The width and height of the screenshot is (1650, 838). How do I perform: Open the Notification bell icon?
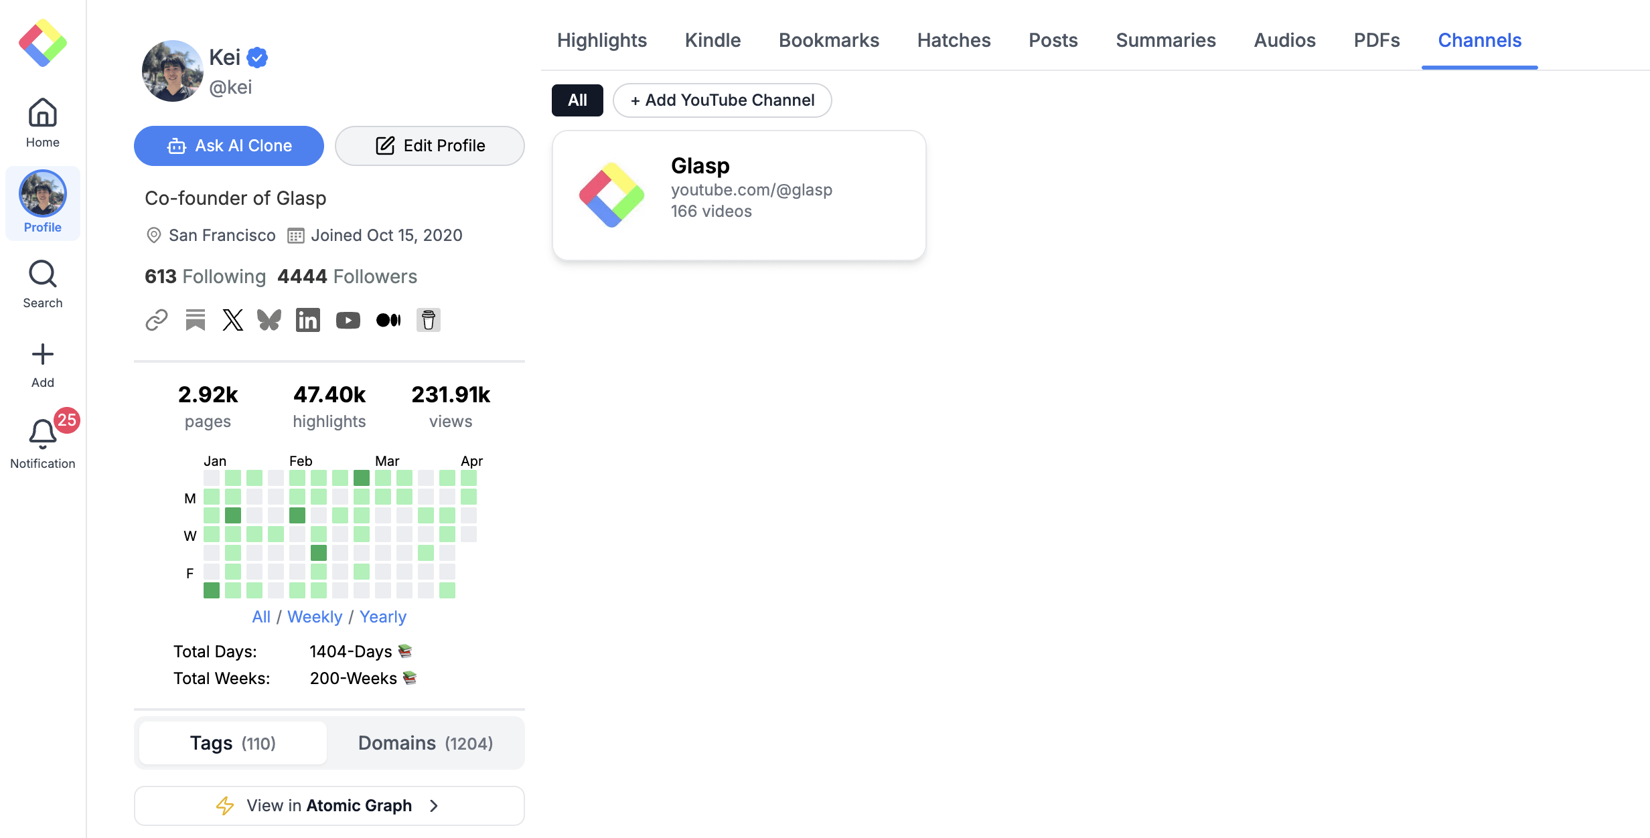coord(42,434)
